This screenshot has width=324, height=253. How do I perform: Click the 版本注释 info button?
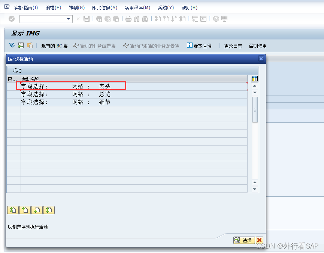[x=199, y=46]
